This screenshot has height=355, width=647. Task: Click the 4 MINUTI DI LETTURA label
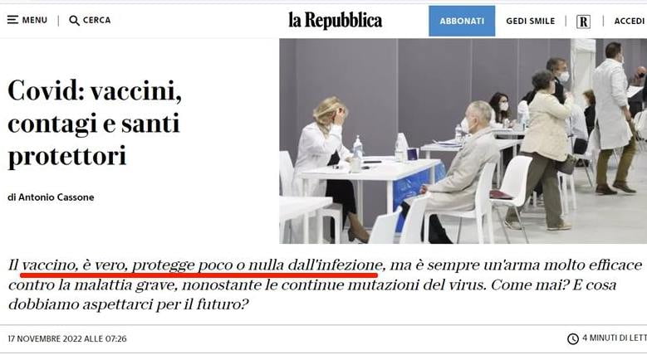pyautogui.click(x=615, y=338)
